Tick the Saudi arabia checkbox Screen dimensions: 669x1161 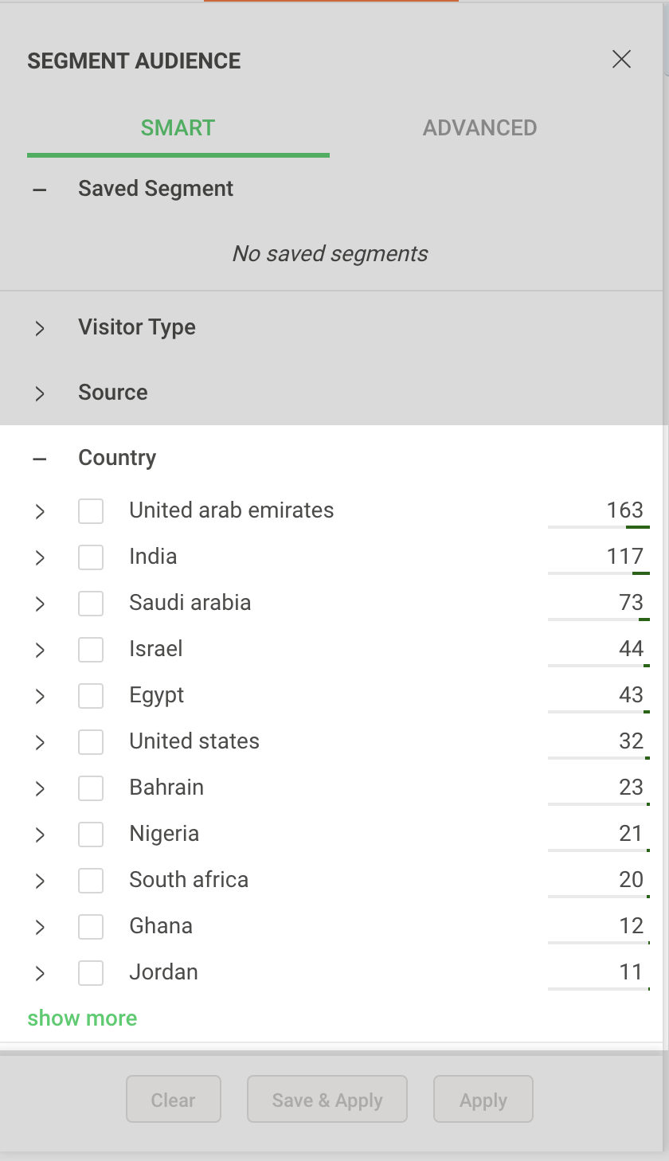tap(91, 604)
